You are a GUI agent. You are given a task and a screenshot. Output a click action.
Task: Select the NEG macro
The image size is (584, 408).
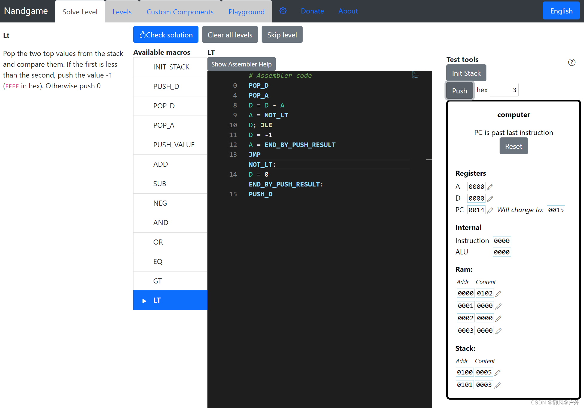[x=160, y=203]
